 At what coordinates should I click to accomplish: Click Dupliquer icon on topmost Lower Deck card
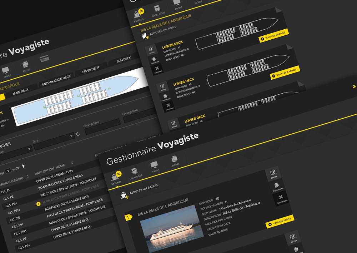(154, 60)
